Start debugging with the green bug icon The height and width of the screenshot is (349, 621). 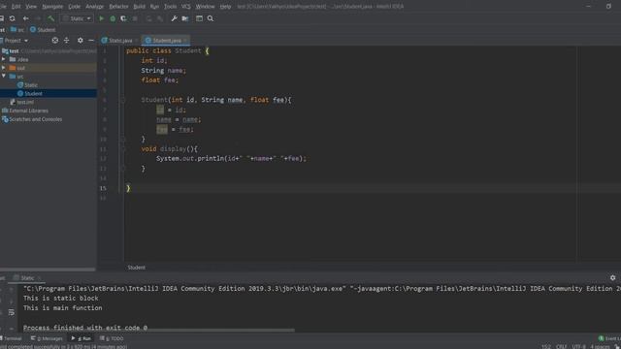113,18
